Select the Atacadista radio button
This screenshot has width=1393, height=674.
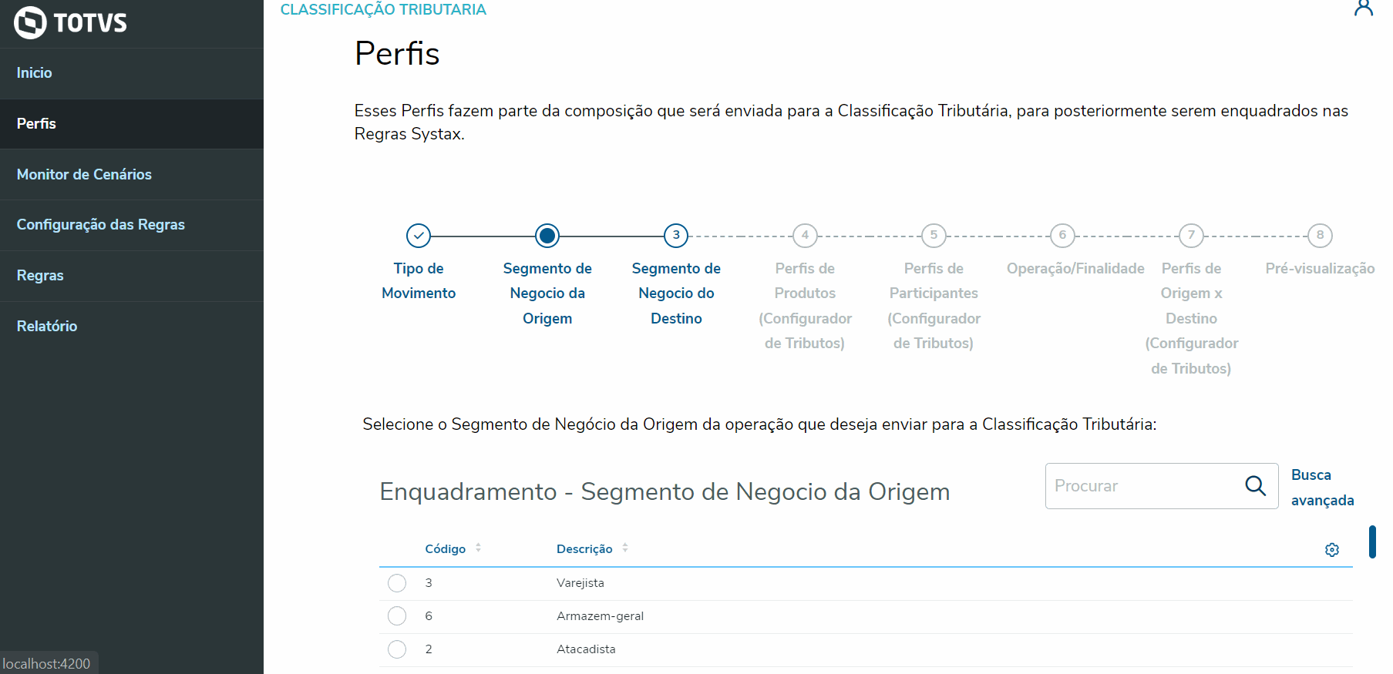397,649
